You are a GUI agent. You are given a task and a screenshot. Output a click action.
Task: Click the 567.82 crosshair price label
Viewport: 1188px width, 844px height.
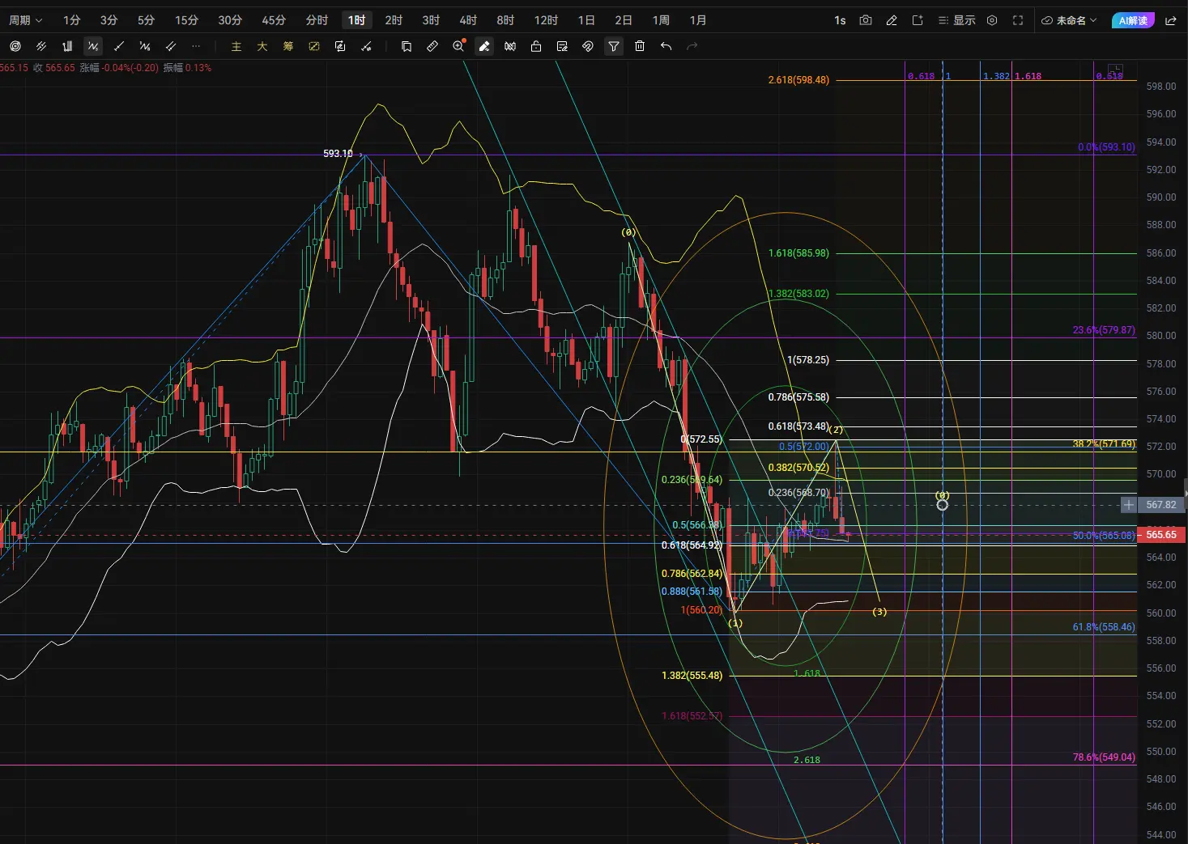(1160, 505)
